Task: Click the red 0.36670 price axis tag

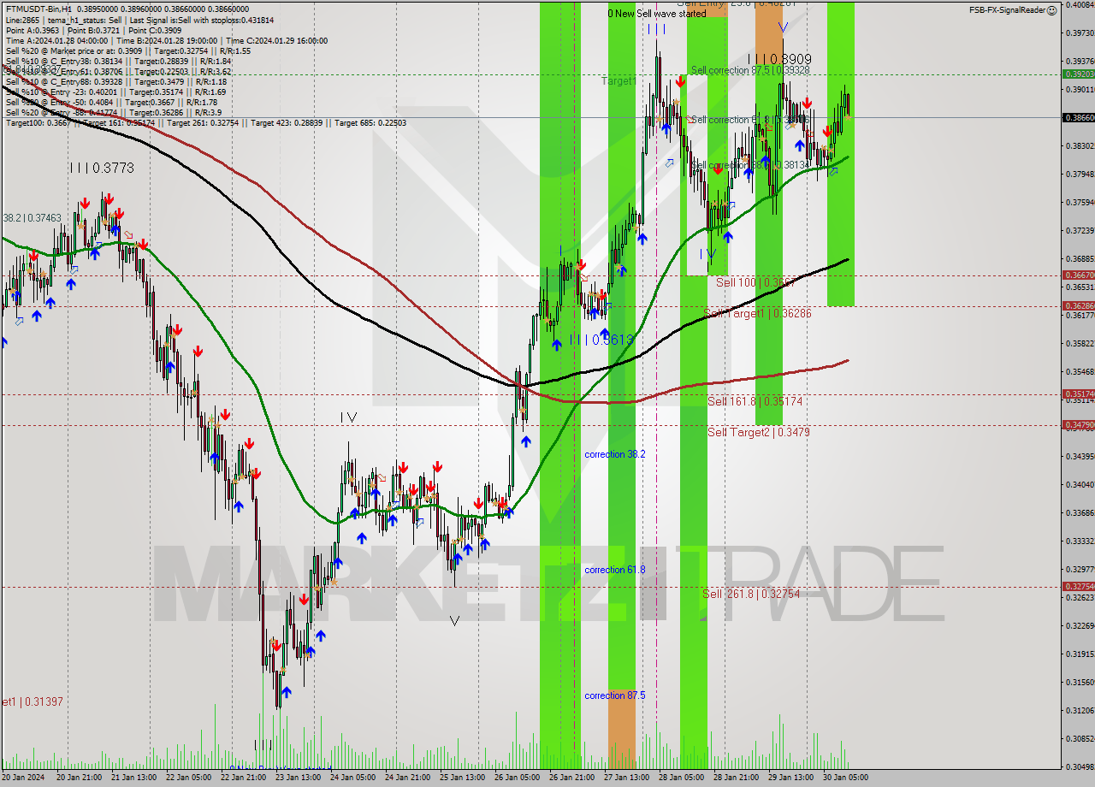Action: click(1078, 275)
